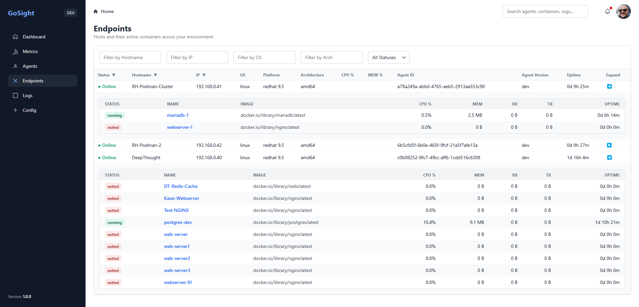The height and width of the screenshot is (307, 639).
Task: Open the user profile avatar
Action: [623, 11]
